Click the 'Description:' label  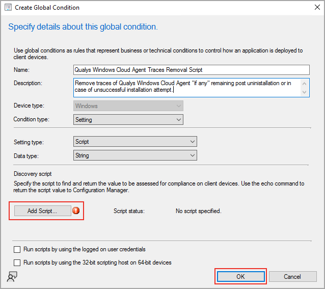pyautogui.click(x=28, y=83)
